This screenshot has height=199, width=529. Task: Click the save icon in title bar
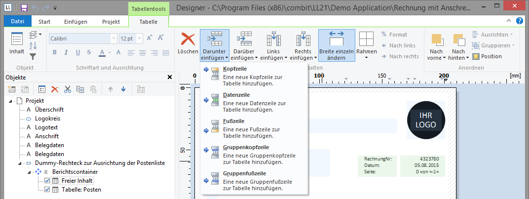(24, 8)
